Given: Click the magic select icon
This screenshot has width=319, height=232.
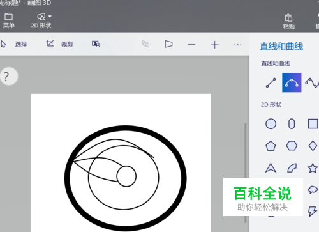Looking at the screenshot, I should click(96, 44).
